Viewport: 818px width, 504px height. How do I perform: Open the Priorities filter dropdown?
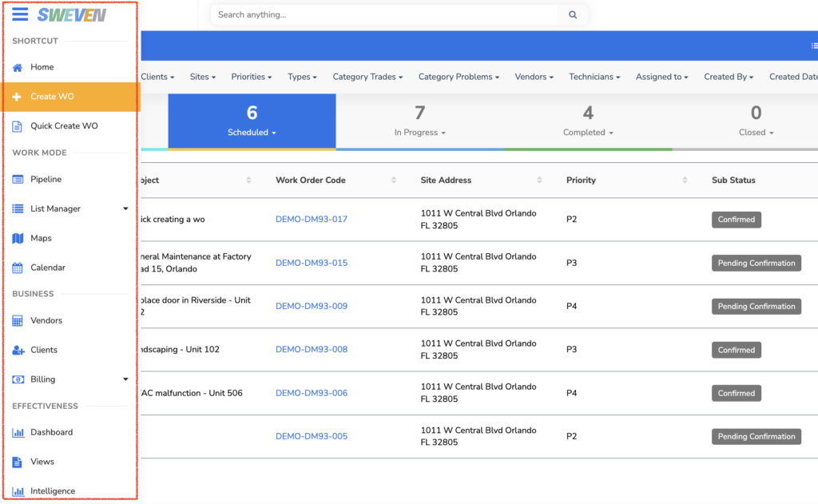(252, 77)
